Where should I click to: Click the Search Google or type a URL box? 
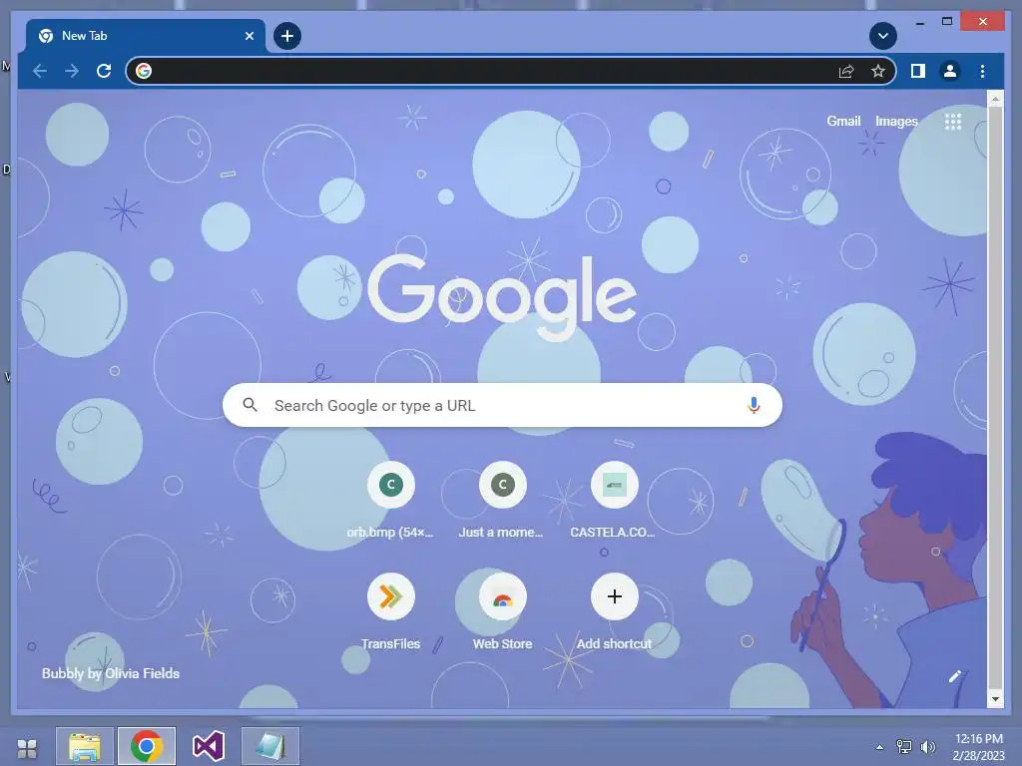click(502, 405)
